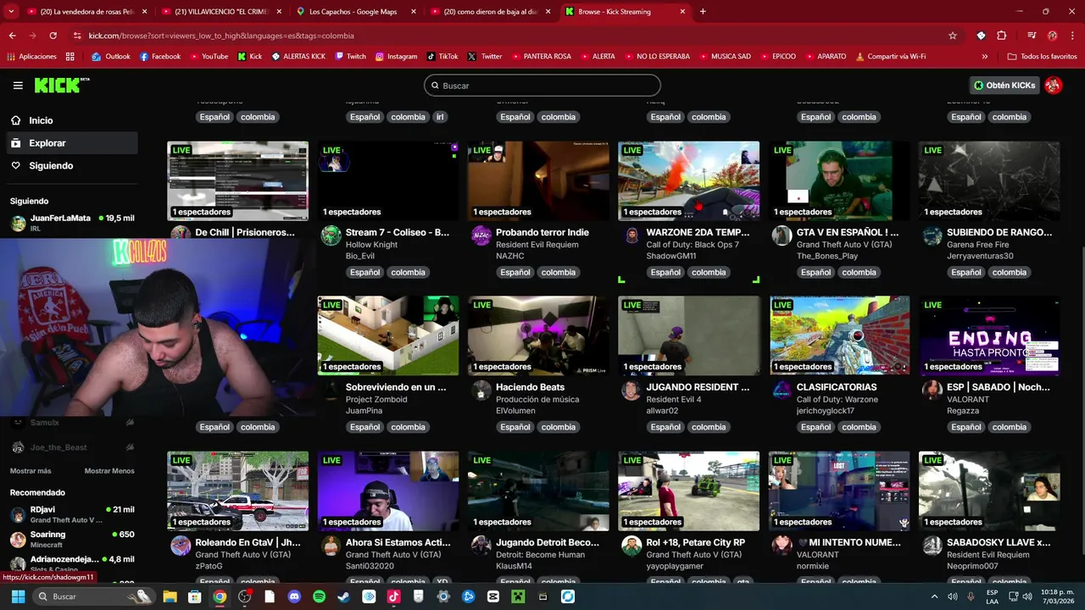Open Steam from the taskbar
The height and width of the screenshot is (610, 1085).
tap(343, 596)
